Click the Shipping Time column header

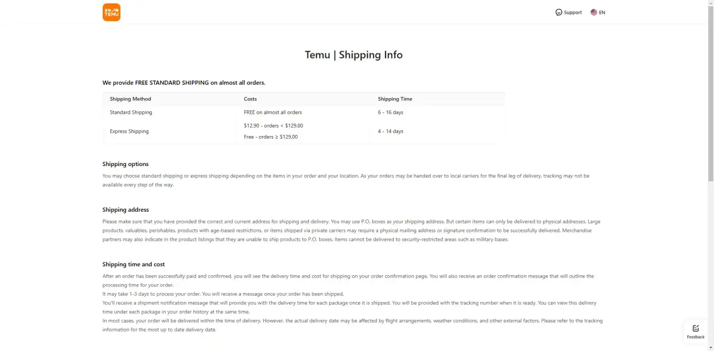coord(395,99)
